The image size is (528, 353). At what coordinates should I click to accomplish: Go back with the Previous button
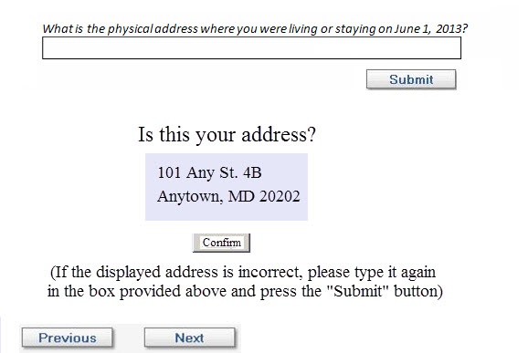[x=68, y=337]
